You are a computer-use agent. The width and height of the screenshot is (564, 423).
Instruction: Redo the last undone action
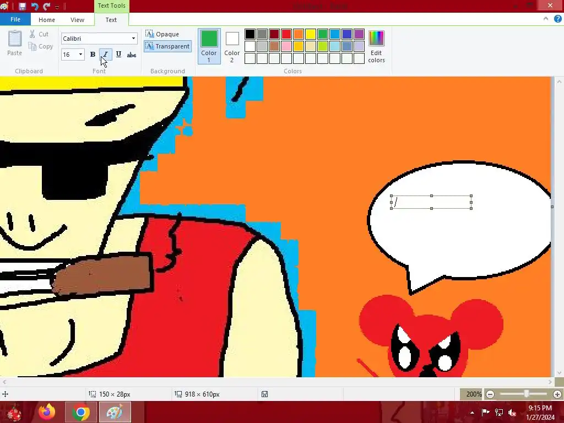tap(46, 6)
